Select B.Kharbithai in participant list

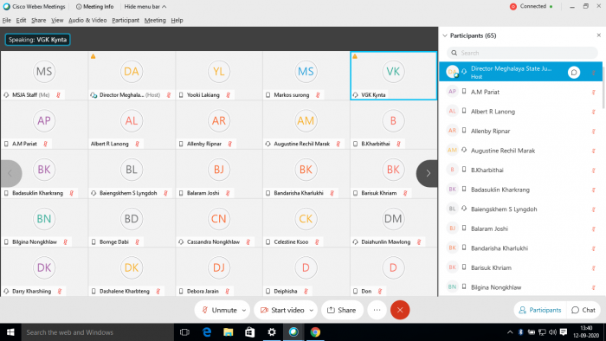tap(520, 170)
